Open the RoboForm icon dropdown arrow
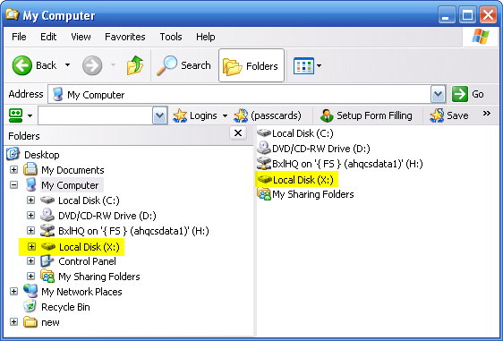The image size is (503, 341). pyautogui.click(x=30, y=115)
